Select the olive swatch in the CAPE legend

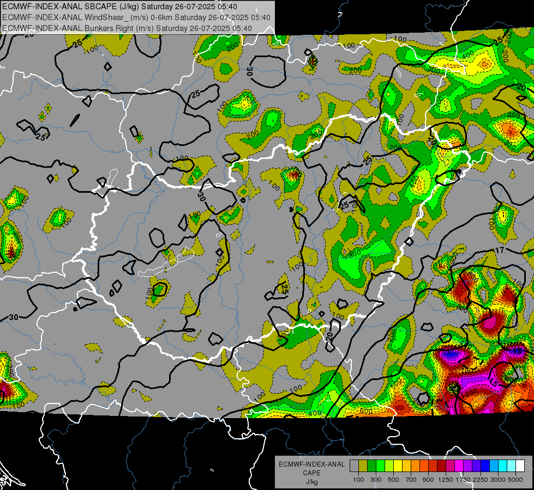click(x=363, y=465)
